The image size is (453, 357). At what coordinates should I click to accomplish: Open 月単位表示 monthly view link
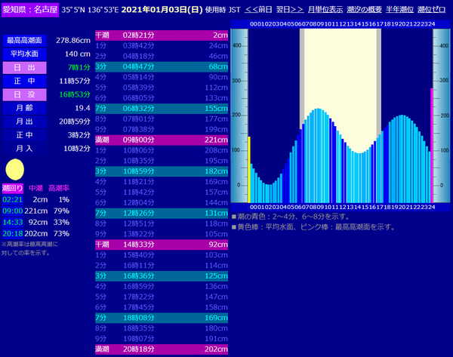(x=325, y=10)
